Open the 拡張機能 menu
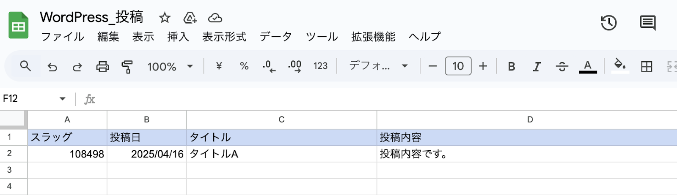The width and height of the screenshot is (677, 195). click(373, 37)
